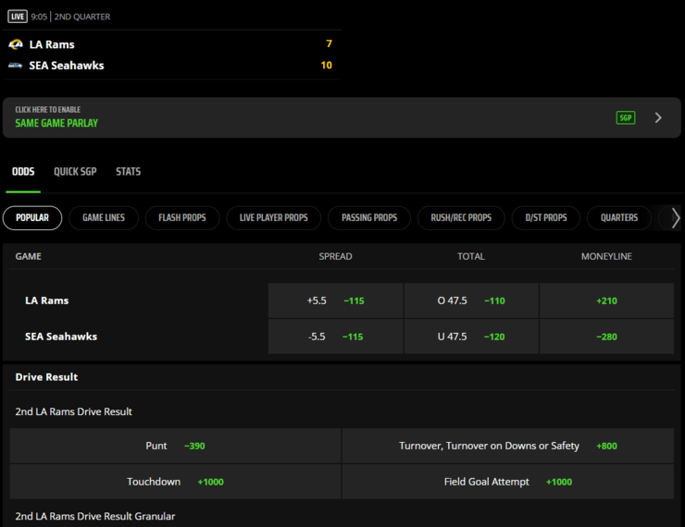The width and height of the screenshot is (685, 527).
Task: Click the Seahawks logo icon
Action: tap(16, 66)
